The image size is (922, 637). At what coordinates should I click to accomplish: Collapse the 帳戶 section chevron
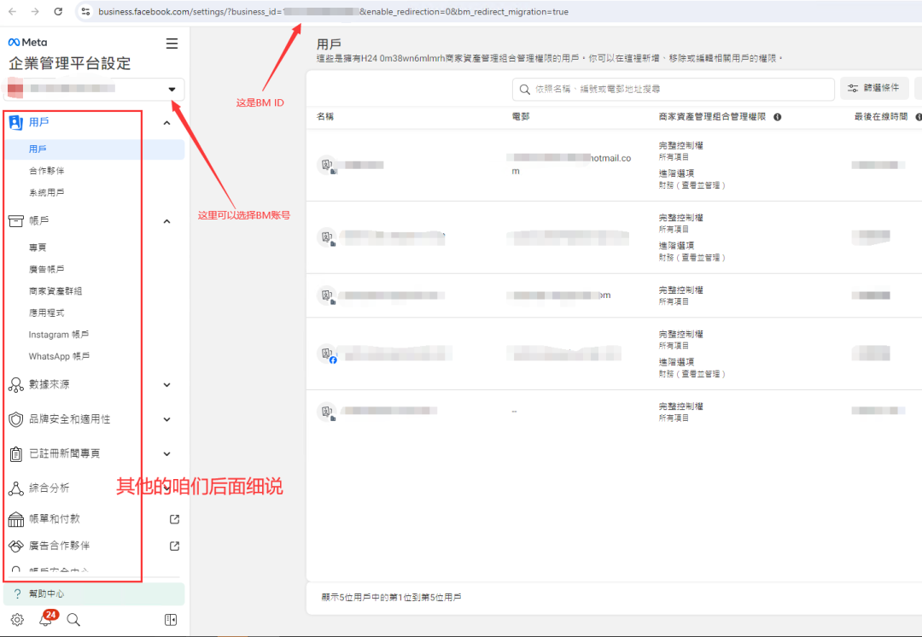tap(167, 221)
